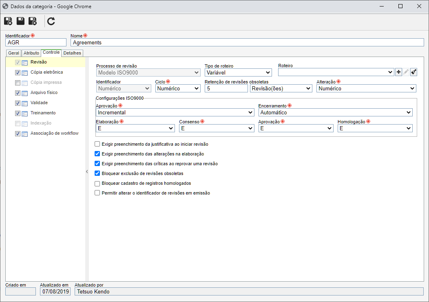Select Associação de workflow in the list

55,133
